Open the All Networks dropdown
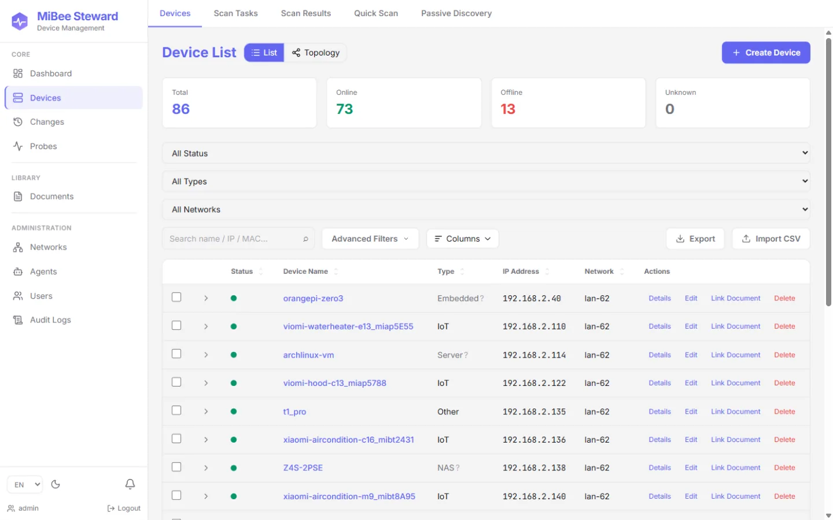 486,209
